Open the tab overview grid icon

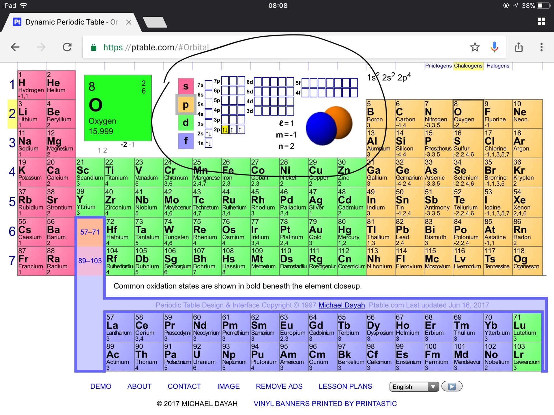click(x=542, y=22)
